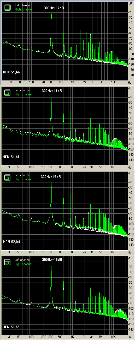
Task: Click the '1K' frequency tick under the HFN S2,b4 graph
Action: tap(72, 252)
